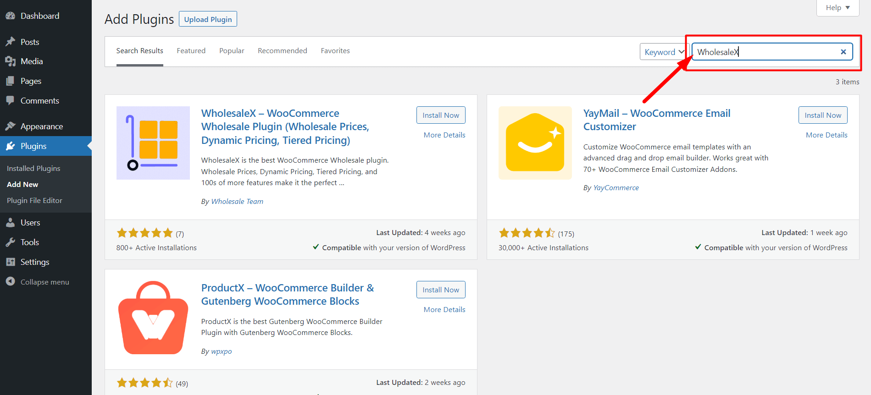Viewport: 871px width, 395px height.
Task: Click the YayMail envelope plugin thumbnail
Action: [x=535, y=143]
